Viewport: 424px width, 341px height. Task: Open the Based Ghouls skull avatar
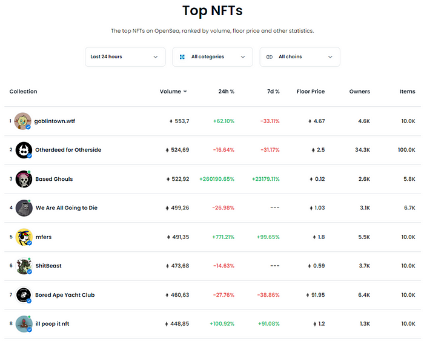tap(24, 179)
